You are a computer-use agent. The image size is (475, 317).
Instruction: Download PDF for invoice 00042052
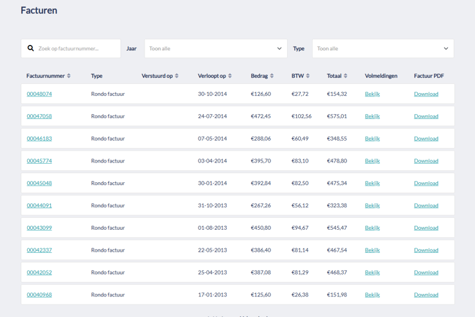coord(426,272)
